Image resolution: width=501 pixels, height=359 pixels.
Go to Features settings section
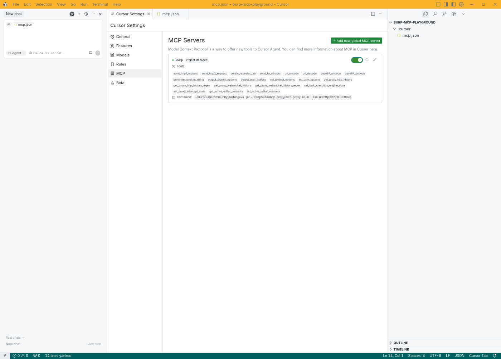pyautogui.click(x=135, y=46)
